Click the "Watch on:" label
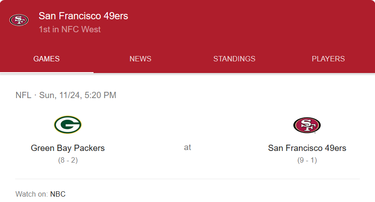This screenshot has height=202, width=375. [32, 194]
